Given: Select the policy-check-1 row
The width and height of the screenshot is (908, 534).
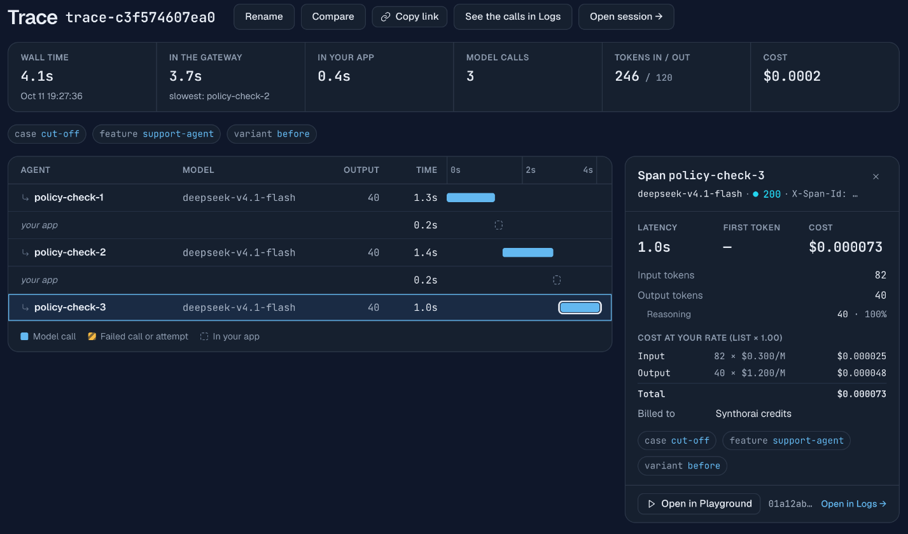Looking at the screenshot, I should tap(310, 198).
